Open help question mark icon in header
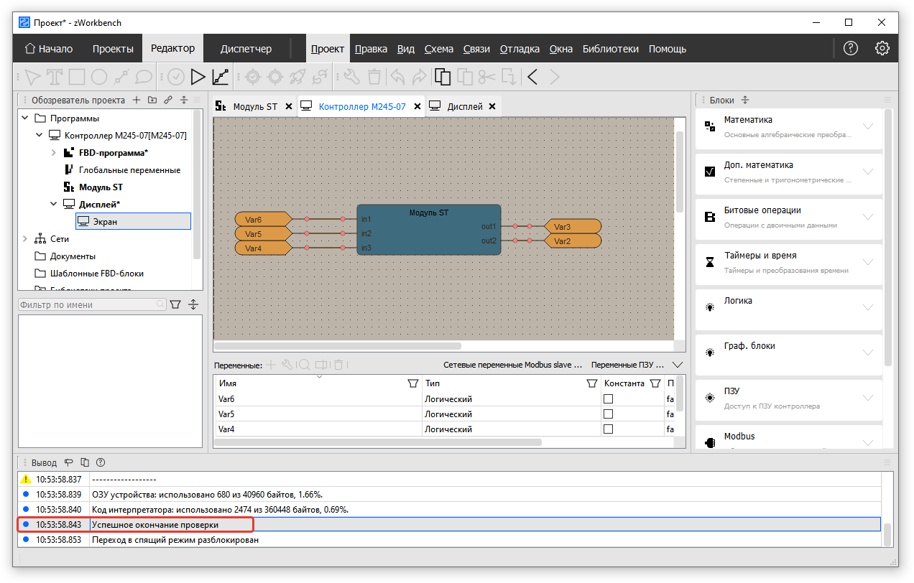 tap(851, 49)
